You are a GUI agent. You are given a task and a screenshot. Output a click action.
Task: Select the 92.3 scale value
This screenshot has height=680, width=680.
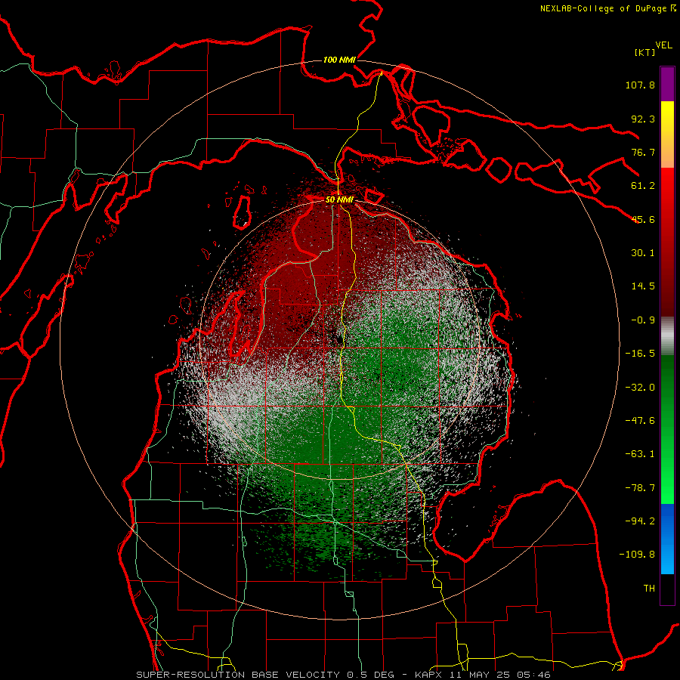pyautogui.click(x=643, y=119)
